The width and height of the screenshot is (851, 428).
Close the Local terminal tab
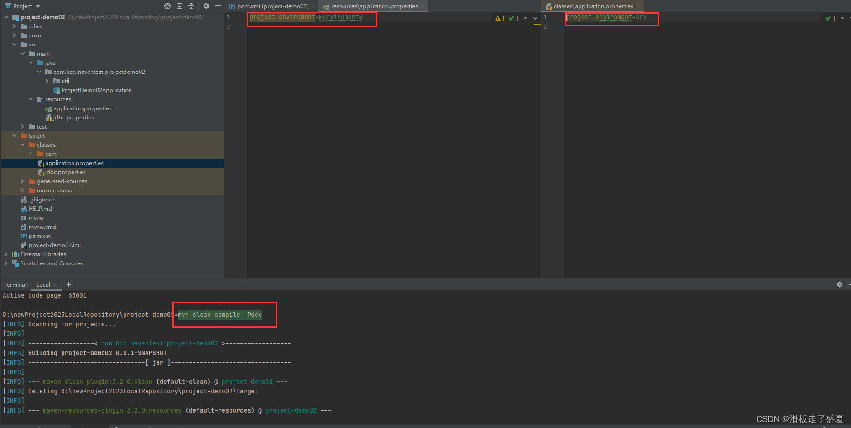click(54, 284)
